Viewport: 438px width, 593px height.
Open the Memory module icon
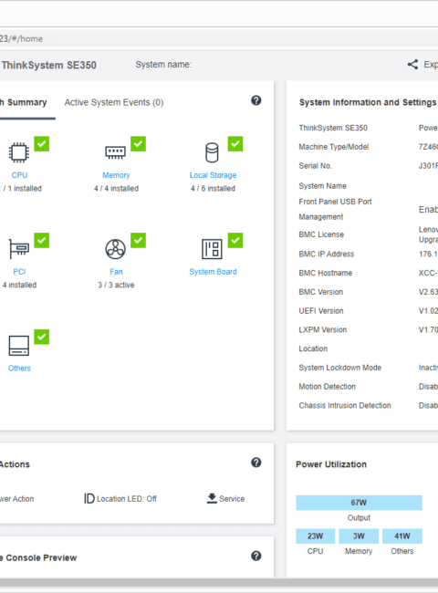point(115,152)
